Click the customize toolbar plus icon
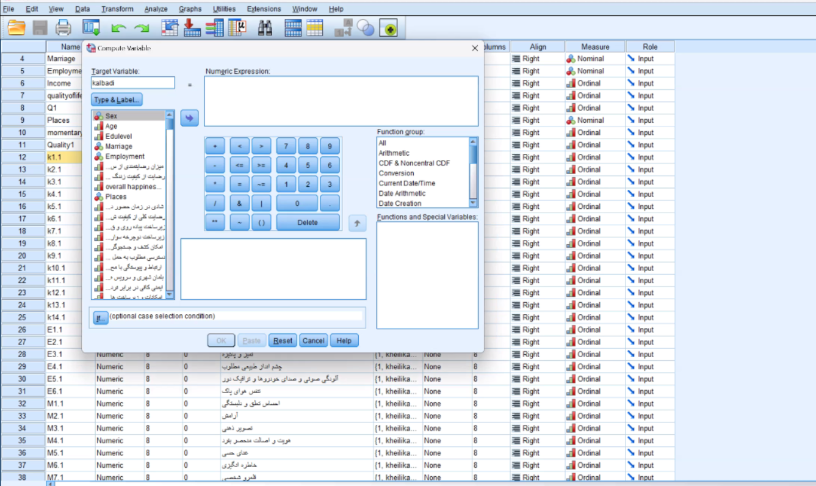 point(389,28)
